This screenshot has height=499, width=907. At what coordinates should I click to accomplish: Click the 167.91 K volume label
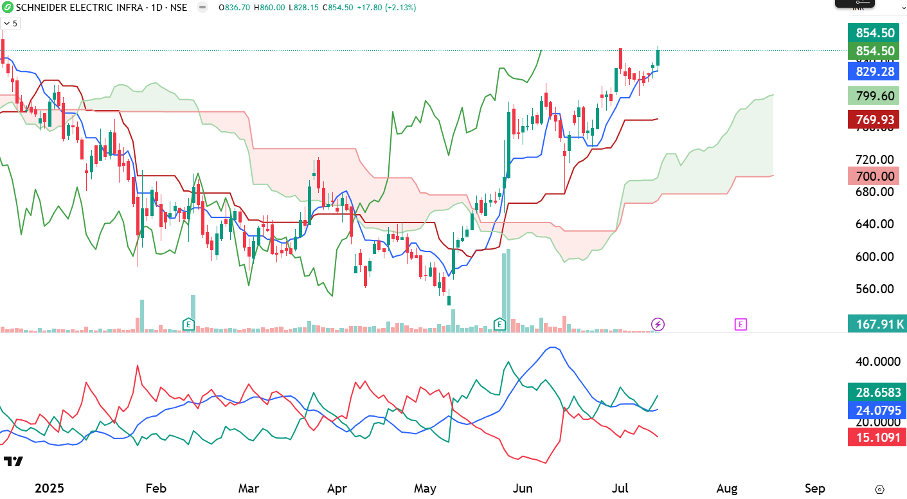[877, 324]
